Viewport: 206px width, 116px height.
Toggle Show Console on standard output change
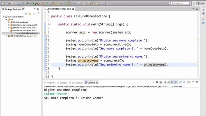[x=172, y=82]
